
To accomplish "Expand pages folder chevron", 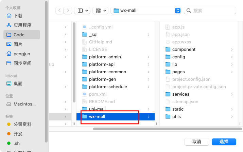I will 232,72.
